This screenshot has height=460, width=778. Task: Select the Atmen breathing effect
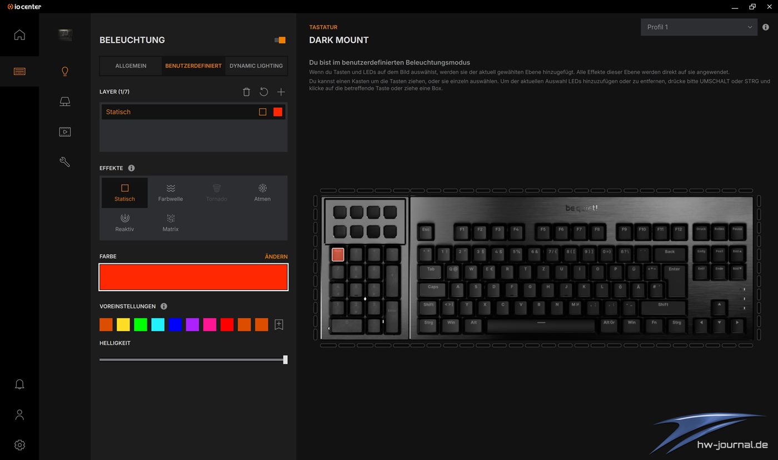tap(262, 193)
